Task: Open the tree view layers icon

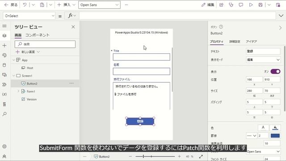Action: [4, 36]
